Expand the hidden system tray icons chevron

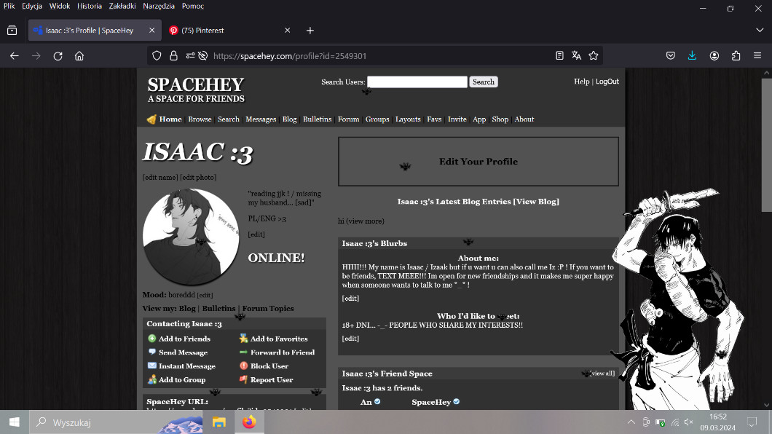(x=631, y=422)
